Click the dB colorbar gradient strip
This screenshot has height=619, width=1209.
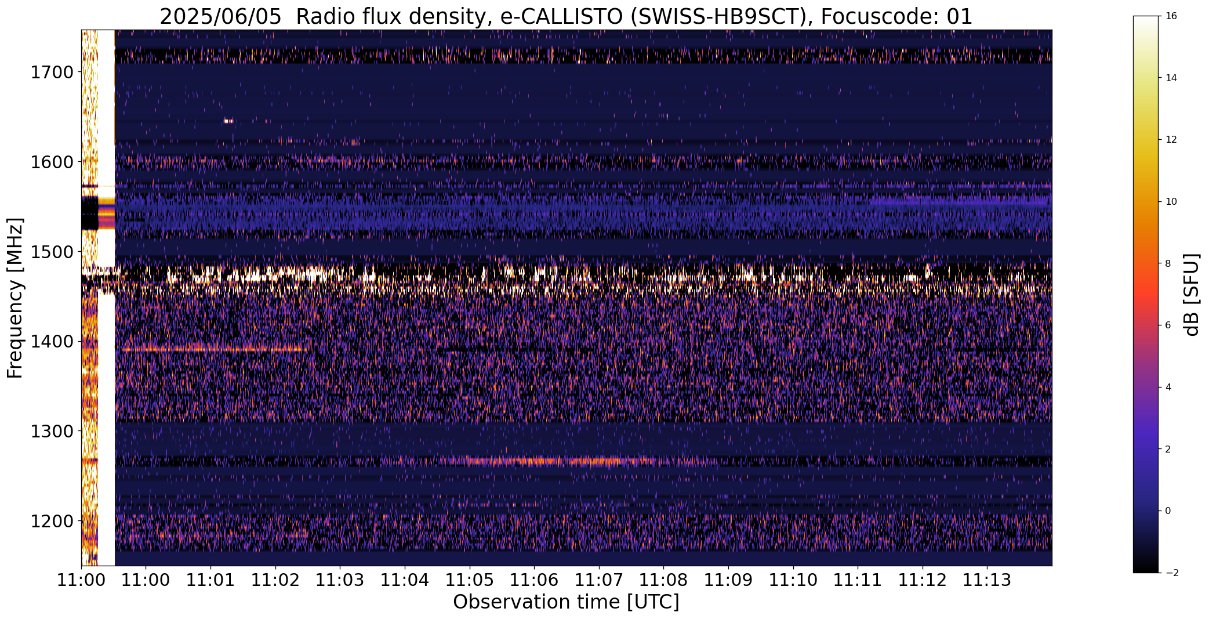click(1146, 295)
